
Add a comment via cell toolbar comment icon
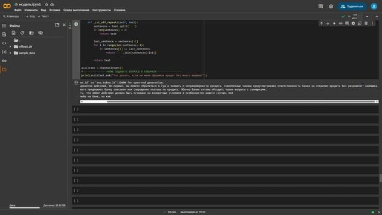pos(347,23)
